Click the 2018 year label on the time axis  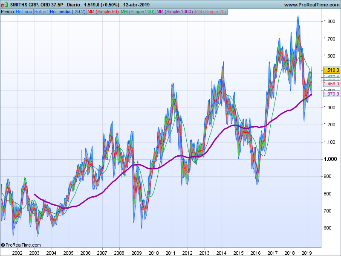[x=290, y=253]
